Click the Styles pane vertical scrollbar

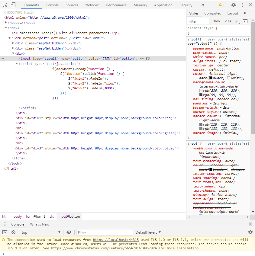tap(253, 78)
